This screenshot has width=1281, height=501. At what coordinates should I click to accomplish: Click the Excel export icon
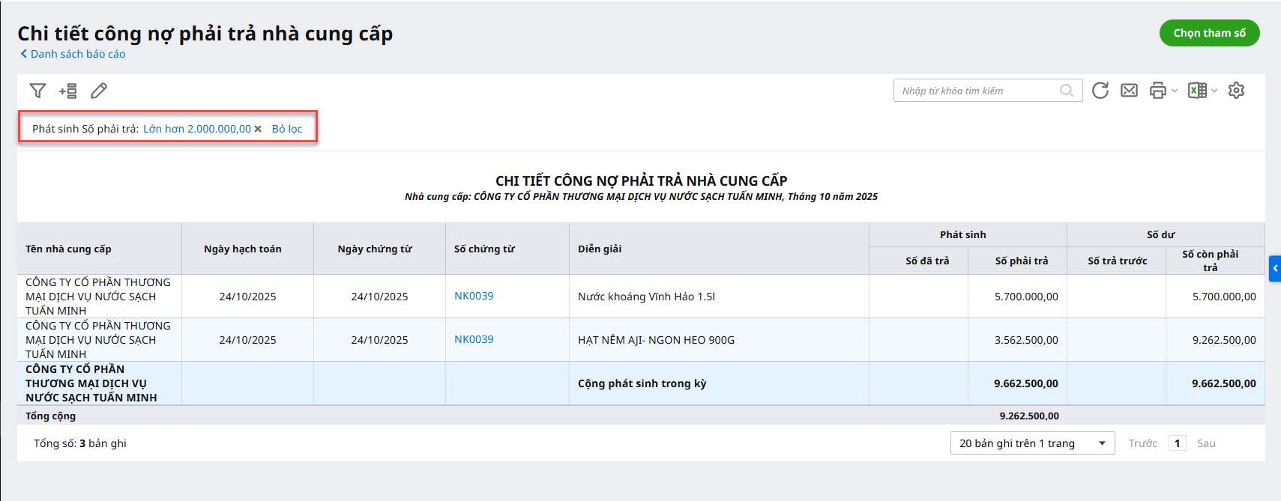[1197, 91]
